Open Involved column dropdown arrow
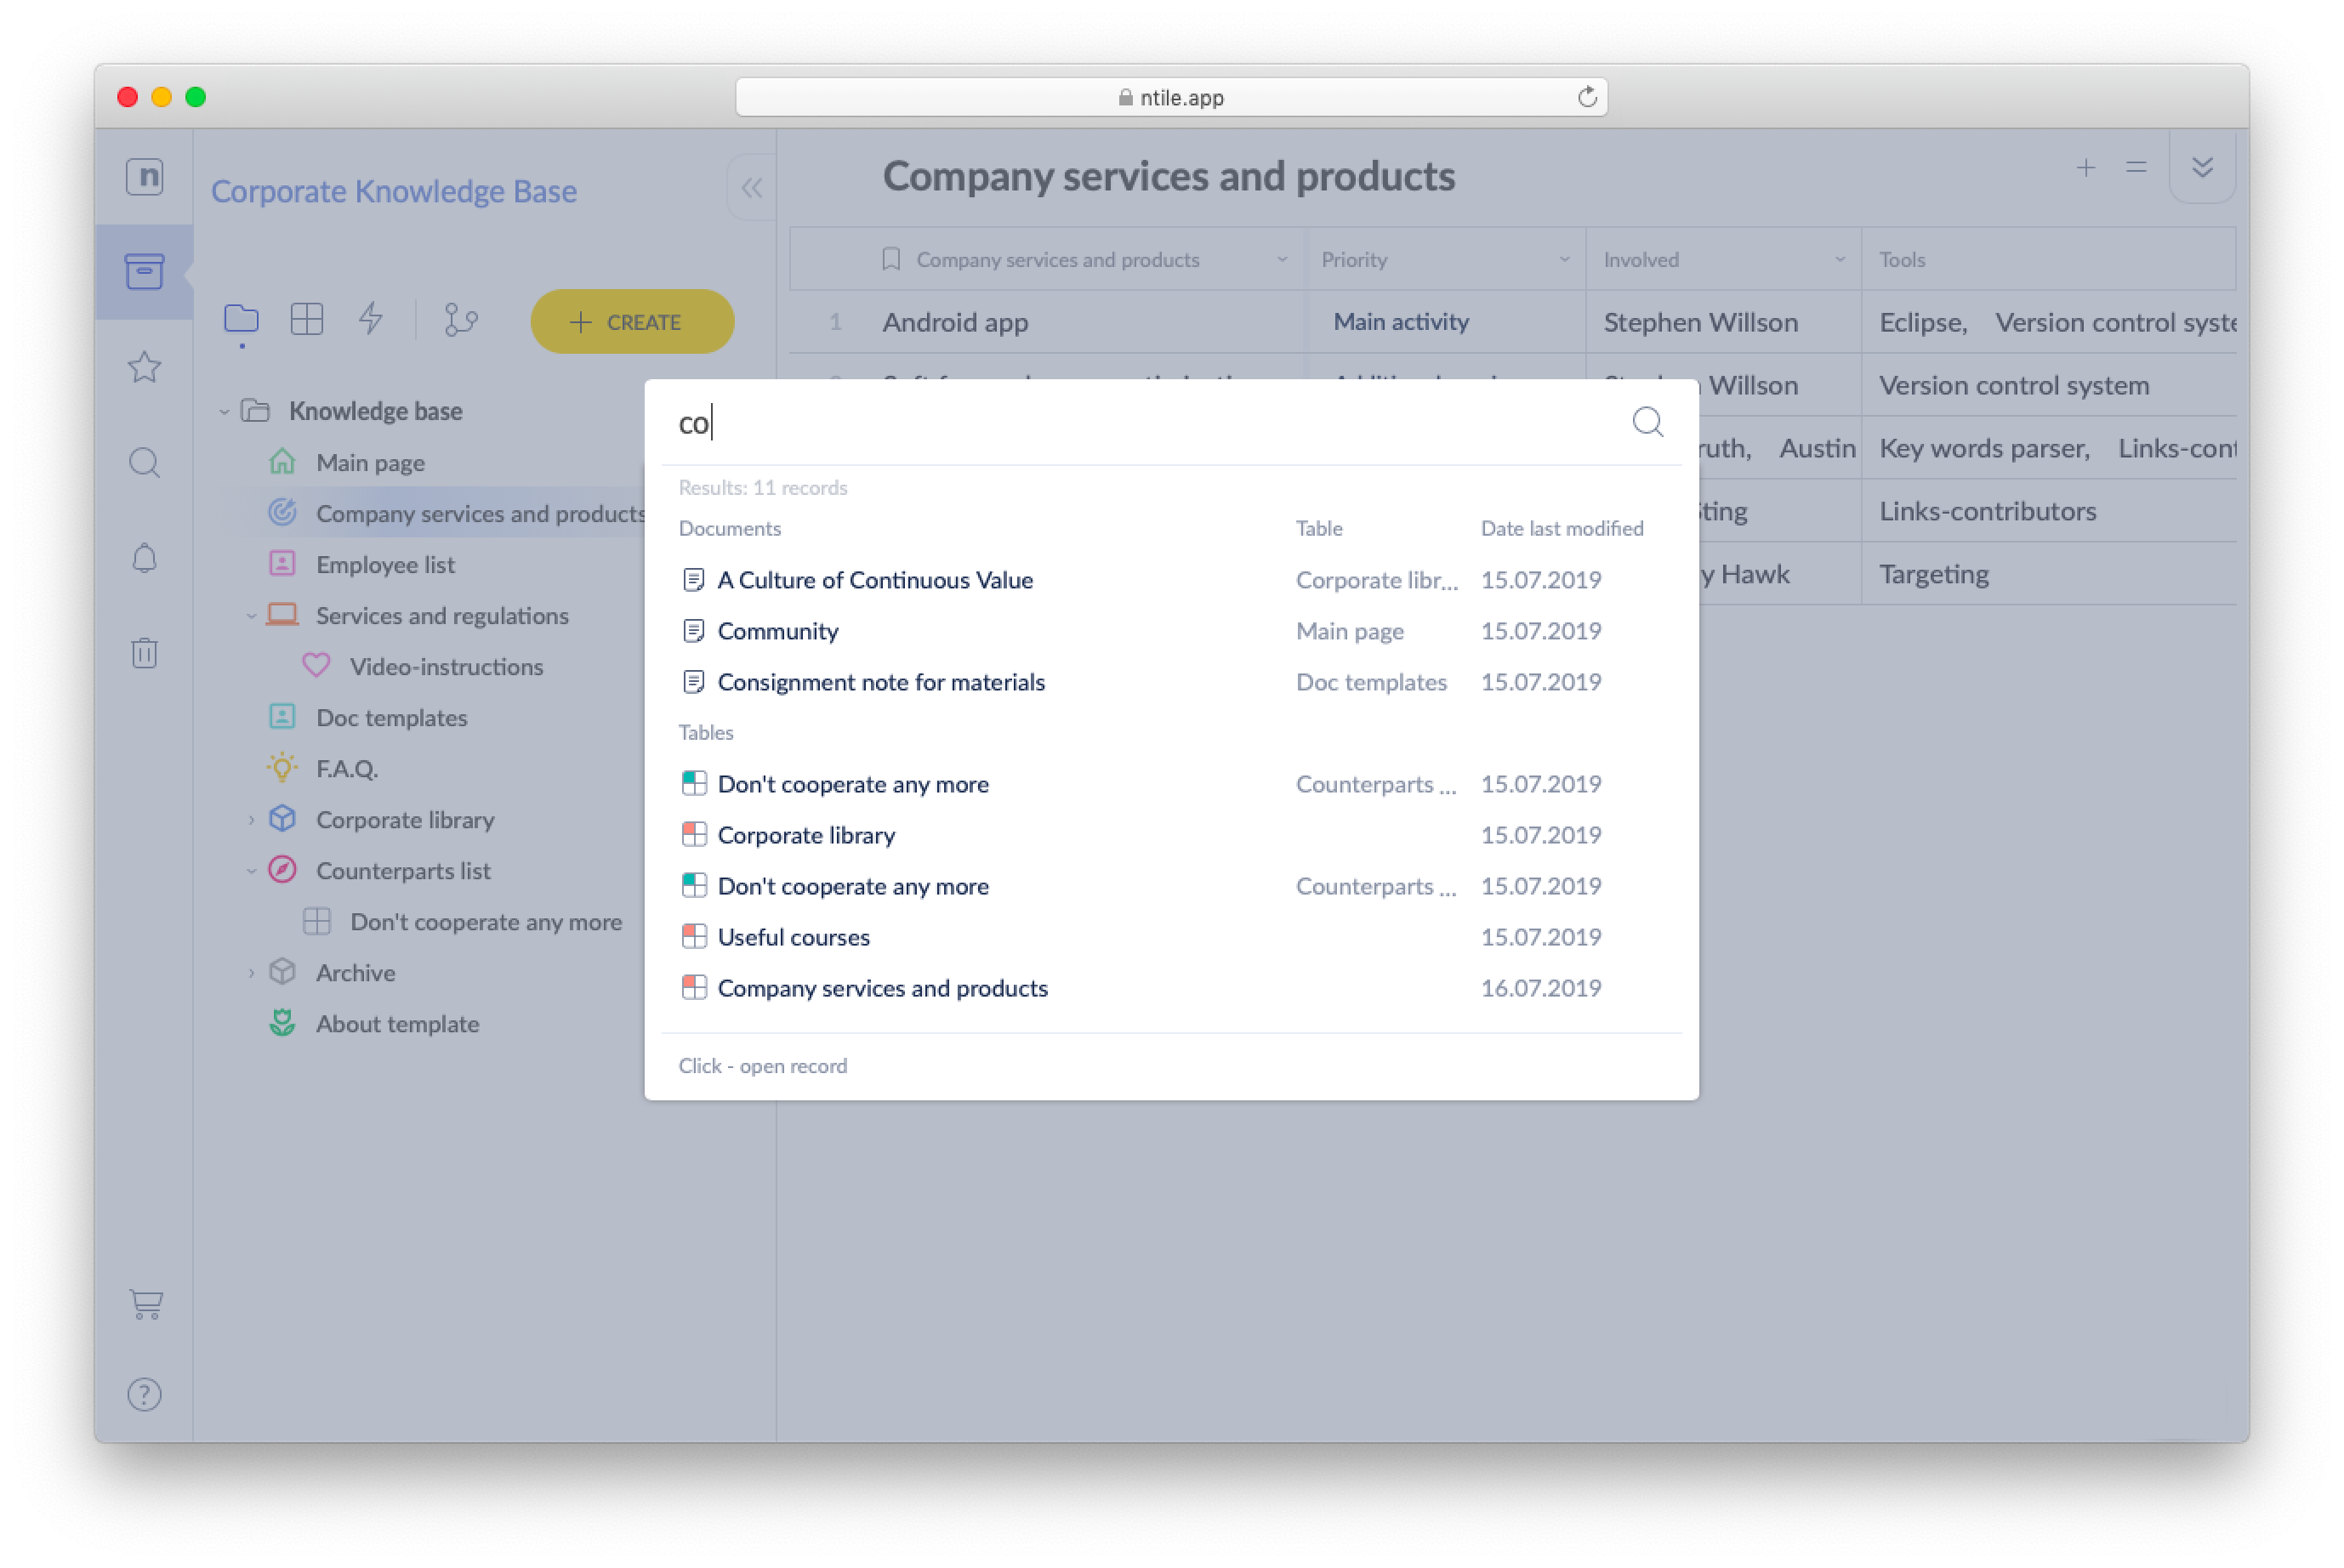Screen dimensions: 2344x1568 click(1839, 260)
